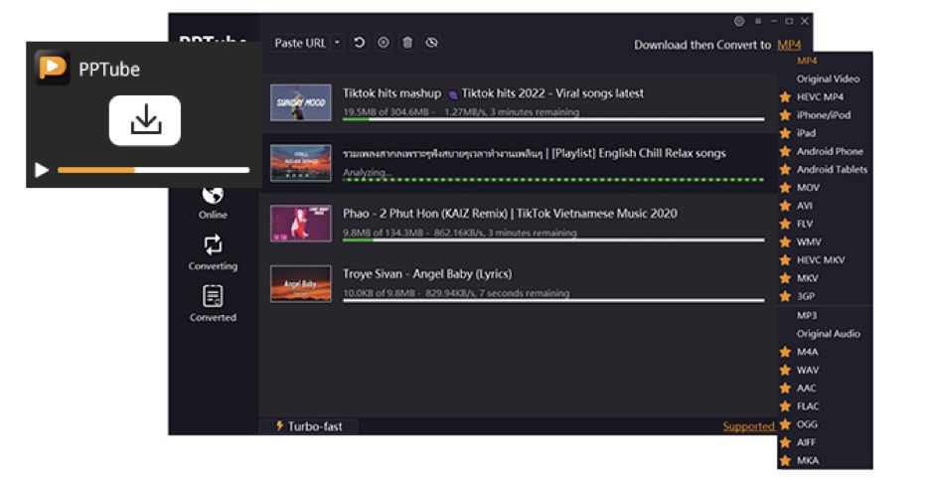Choose HEVC MP4 format
The height and width of the screenshot is (477, 930).
click(820, 96)
